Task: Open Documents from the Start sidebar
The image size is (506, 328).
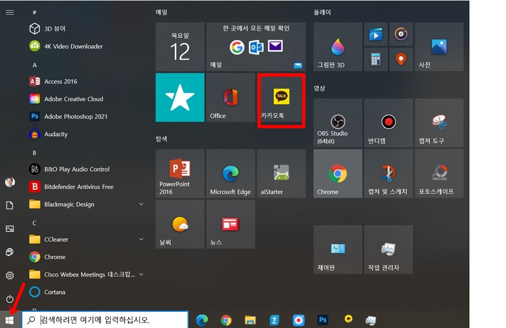Action: (x=10, y=205)
